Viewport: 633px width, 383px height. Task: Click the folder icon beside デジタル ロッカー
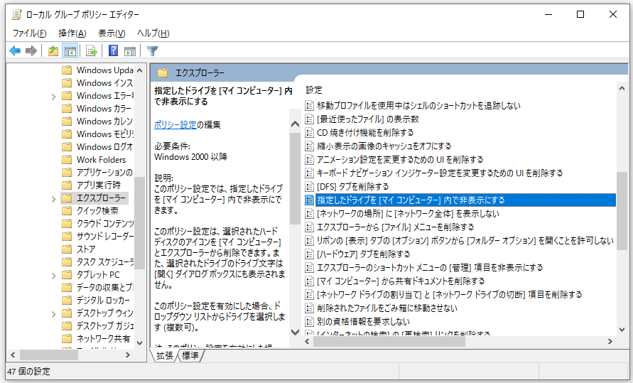(67, 301)
